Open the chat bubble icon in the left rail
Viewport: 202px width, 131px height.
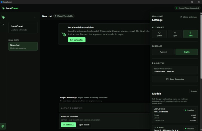[3, 25]
